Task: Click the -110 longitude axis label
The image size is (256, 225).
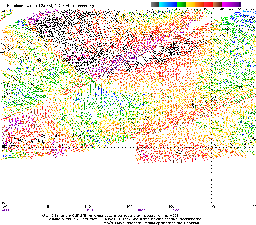Action: pos(86,207)
